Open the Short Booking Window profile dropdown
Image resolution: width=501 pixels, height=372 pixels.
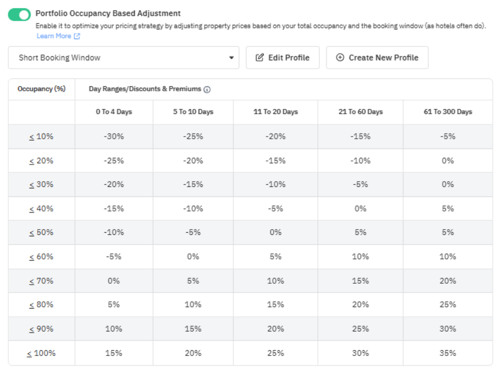[x=123, y=58]
